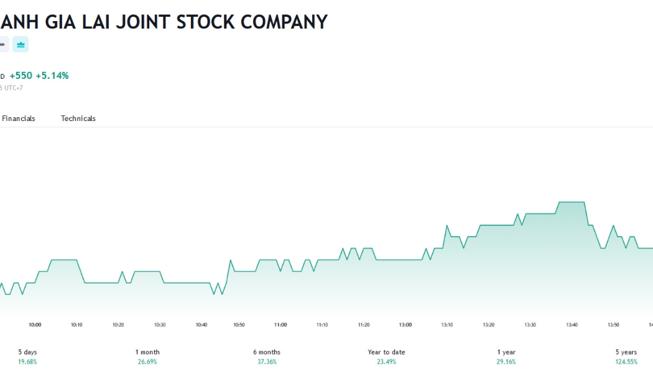Click the 19.68% five-day return value
The image size is (653, 391).
[x=27, y=362]
